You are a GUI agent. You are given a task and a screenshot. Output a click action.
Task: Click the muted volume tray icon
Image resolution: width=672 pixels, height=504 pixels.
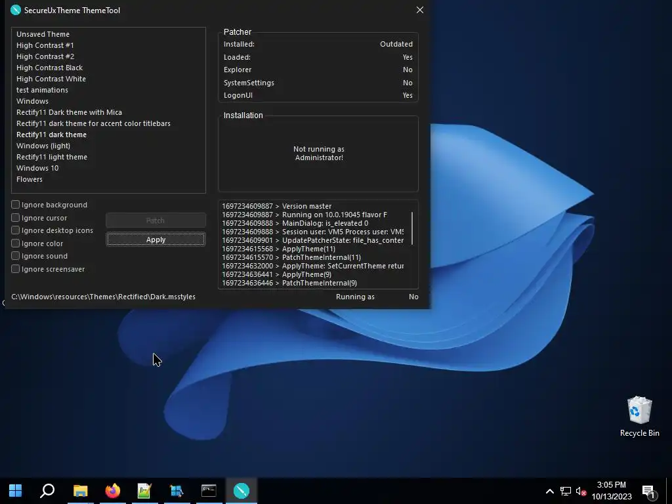[581, 491]
